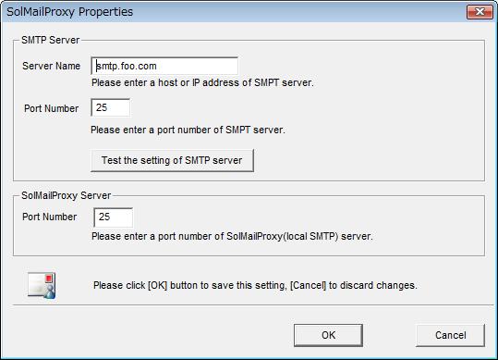
Task: Focus the SMTP Server Port Number field
Action: pos(111,107)
